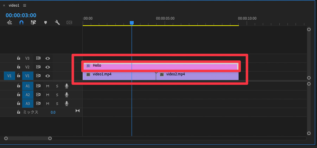Screen dimensions: 317x148
Task: Toggle sync lock icon on track V2
Action: (38, 67)
